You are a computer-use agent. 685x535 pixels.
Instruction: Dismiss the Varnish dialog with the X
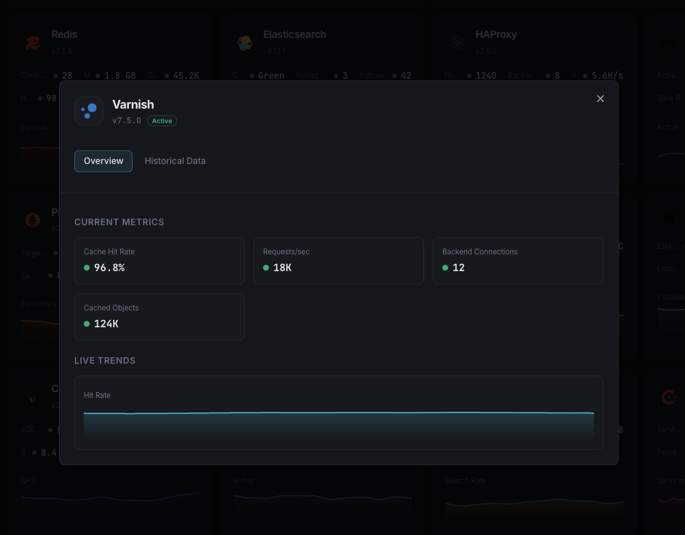tap(600, 98)
